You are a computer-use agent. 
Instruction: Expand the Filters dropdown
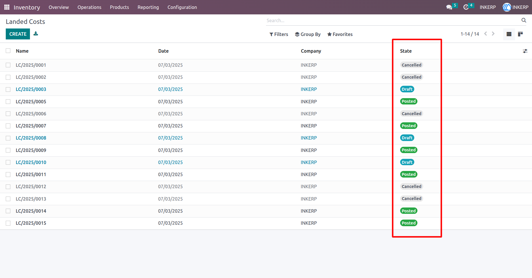coord(279,34)
